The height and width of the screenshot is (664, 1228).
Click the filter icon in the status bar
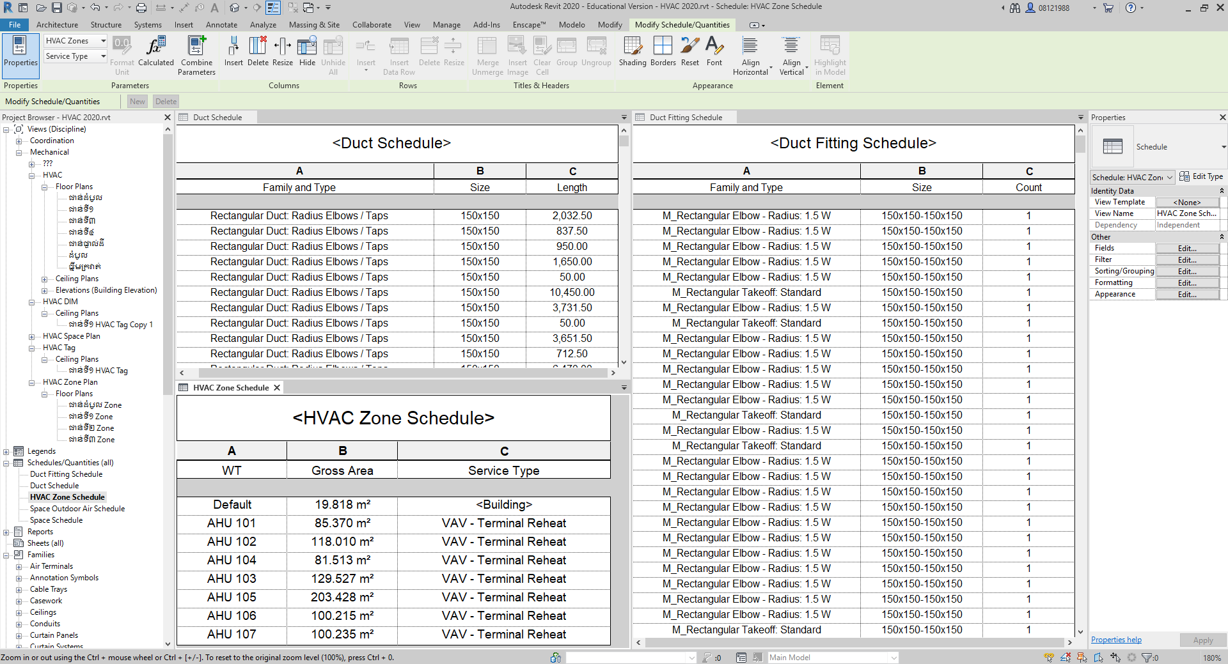coord(1146,657)
